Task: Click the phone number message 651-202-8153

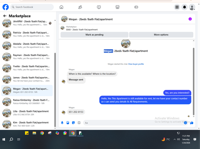Action: 76,112
